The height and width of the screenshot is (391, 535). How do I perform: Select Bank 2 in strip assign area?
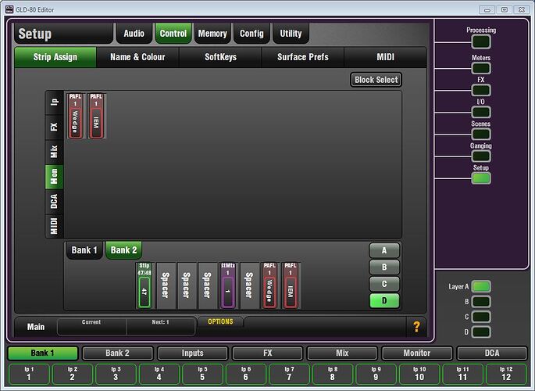tap(123, 250)
